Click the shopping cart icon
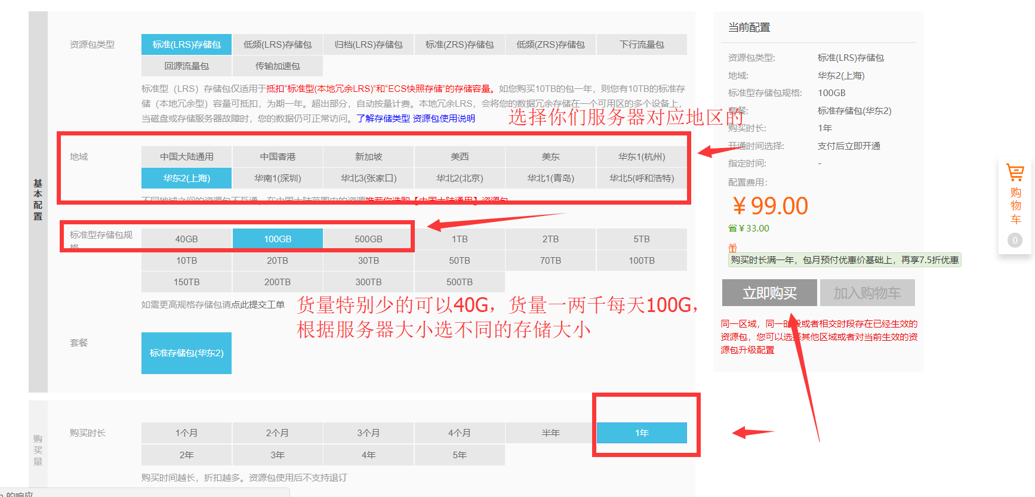The width and height of the screenshot is (1035, 497). (x=1015, y=172)
